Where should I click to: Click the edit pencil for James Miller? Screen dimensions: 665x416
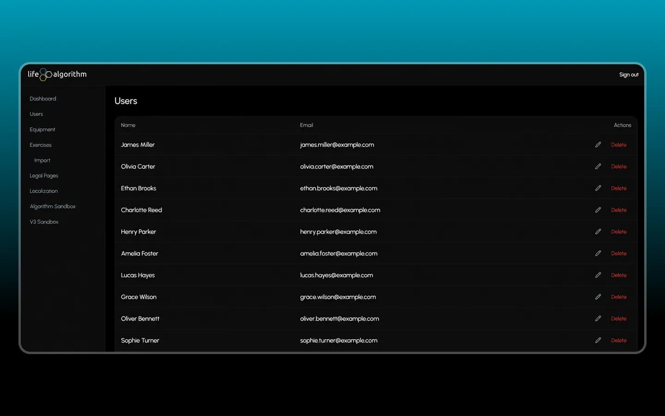[598, 145]
